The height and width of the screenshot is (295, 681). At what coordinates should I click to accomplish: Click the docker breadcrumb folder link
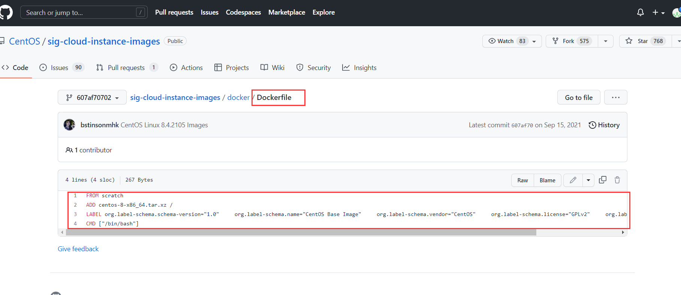pos(238,98)
